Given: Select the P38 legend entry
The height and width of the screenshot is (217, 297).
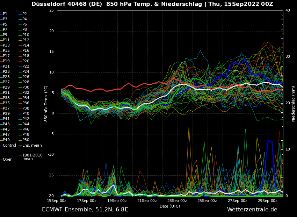Looking at the screenshot, I should (x=26, y=108).
